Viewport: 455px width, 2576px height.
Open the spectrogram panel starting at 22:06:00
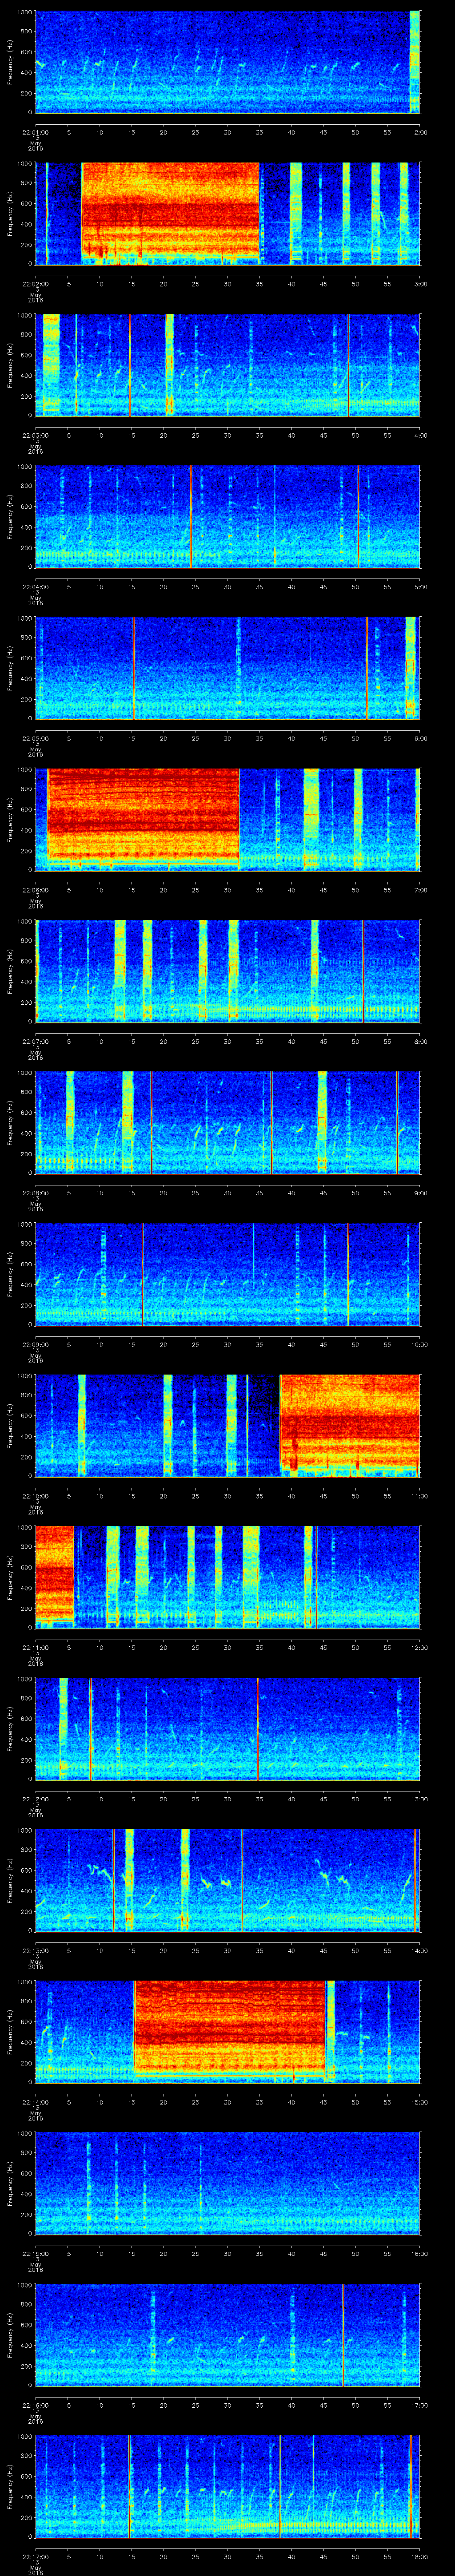227,820
